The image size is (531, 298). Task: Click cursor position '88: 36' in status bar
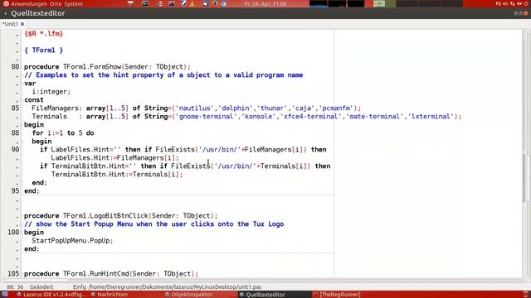(15, 287)
